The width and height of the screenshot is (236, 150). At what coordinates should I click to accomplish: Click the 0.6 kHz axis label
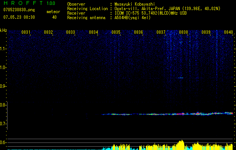pyautogui.click(x=3, y=142)
